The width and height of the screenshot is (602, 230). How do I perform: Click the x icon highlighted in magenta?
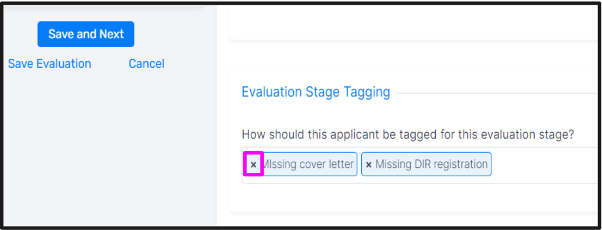(x=253, y=165)
